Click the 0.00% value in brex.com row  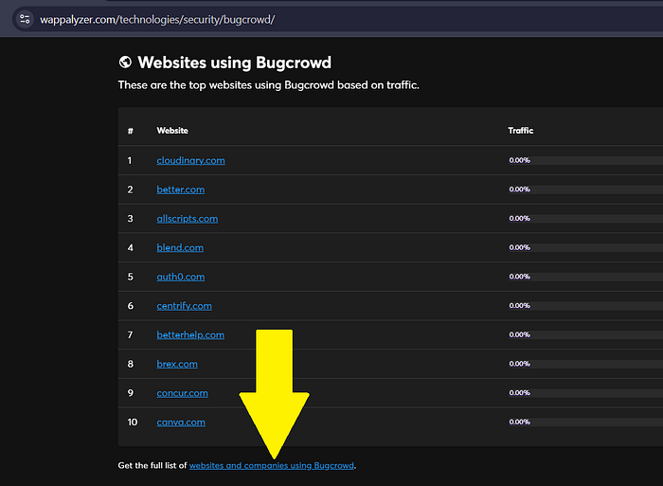520,364
